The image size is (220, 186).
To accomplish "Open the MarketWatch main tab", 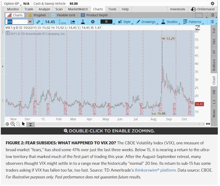I will pos(78,9).
